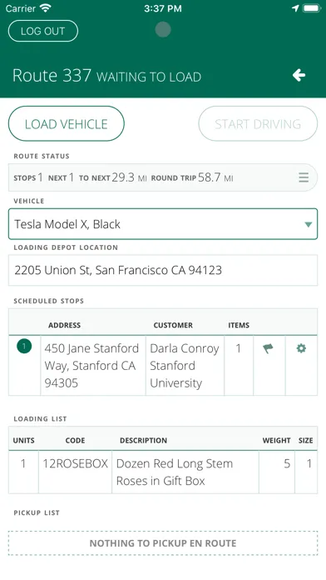Tap the white back arrow icon
326x580 pixels.
pos(299,76)
